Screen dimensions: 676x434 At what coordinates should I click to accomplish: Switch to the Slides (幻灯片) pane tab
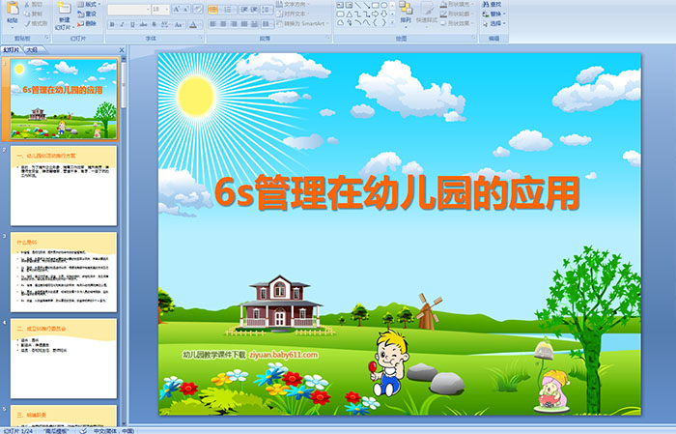[12, 50]
